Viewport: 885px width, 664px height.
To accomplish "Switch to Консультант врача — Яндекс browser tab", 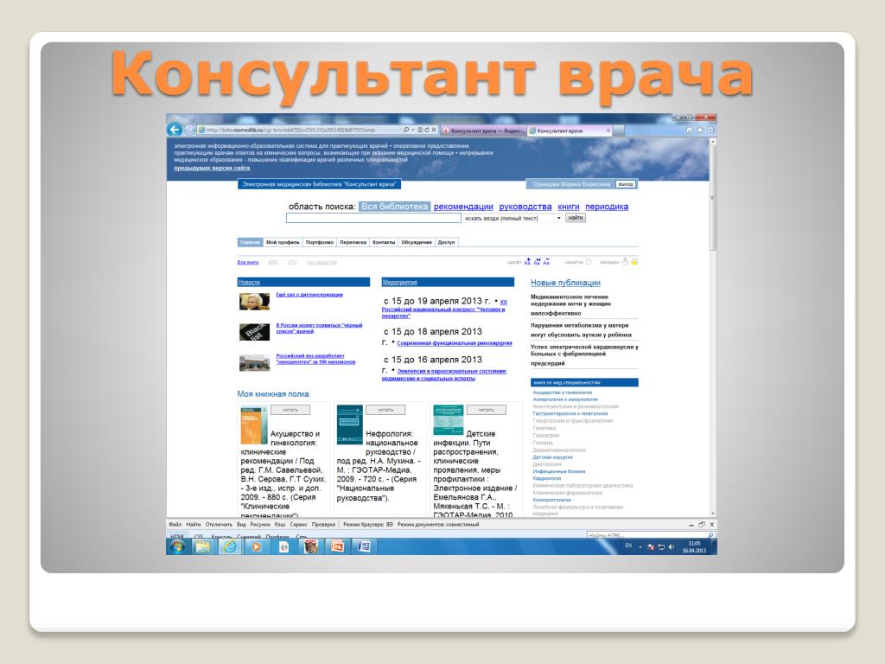I will (x=484, y=131).
